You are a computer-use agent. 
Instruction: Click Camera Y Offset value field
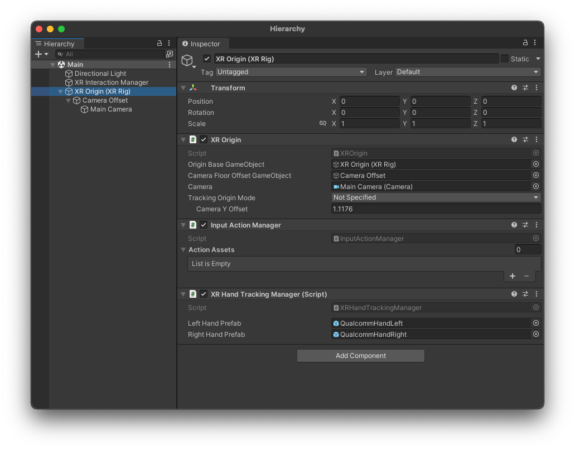click(436, 209)
